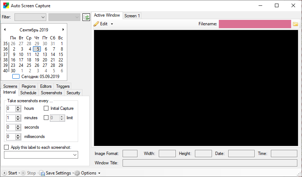Image resolution: width=302 pixels, height=177 pixels.
Task: Switch to the Screen 1 tab
Action: [x=132, y=16]
